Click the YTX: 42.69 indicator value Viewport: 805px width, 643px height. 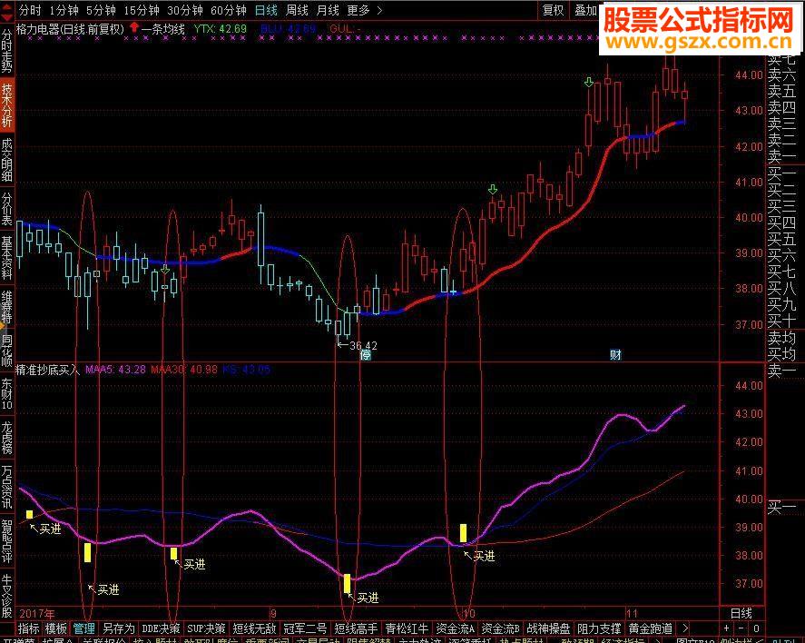[220, 29]
